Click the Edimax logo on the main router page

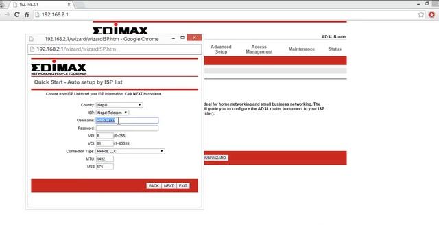pyautogui.click(x=121, y=29)
